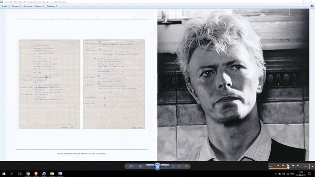This screenshot has height=177, width=315.
Task: Open the taskbar clock and date
Action: [x=301, y=174]
